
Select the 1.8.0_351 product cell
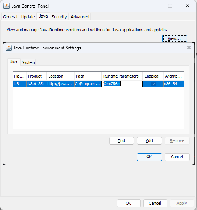pyautogui.click(x=37, y=84)
